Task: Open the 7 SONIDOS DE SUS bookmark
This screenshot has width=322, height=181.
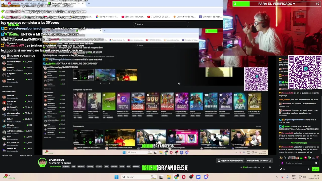Action: (x=159, y=17)
